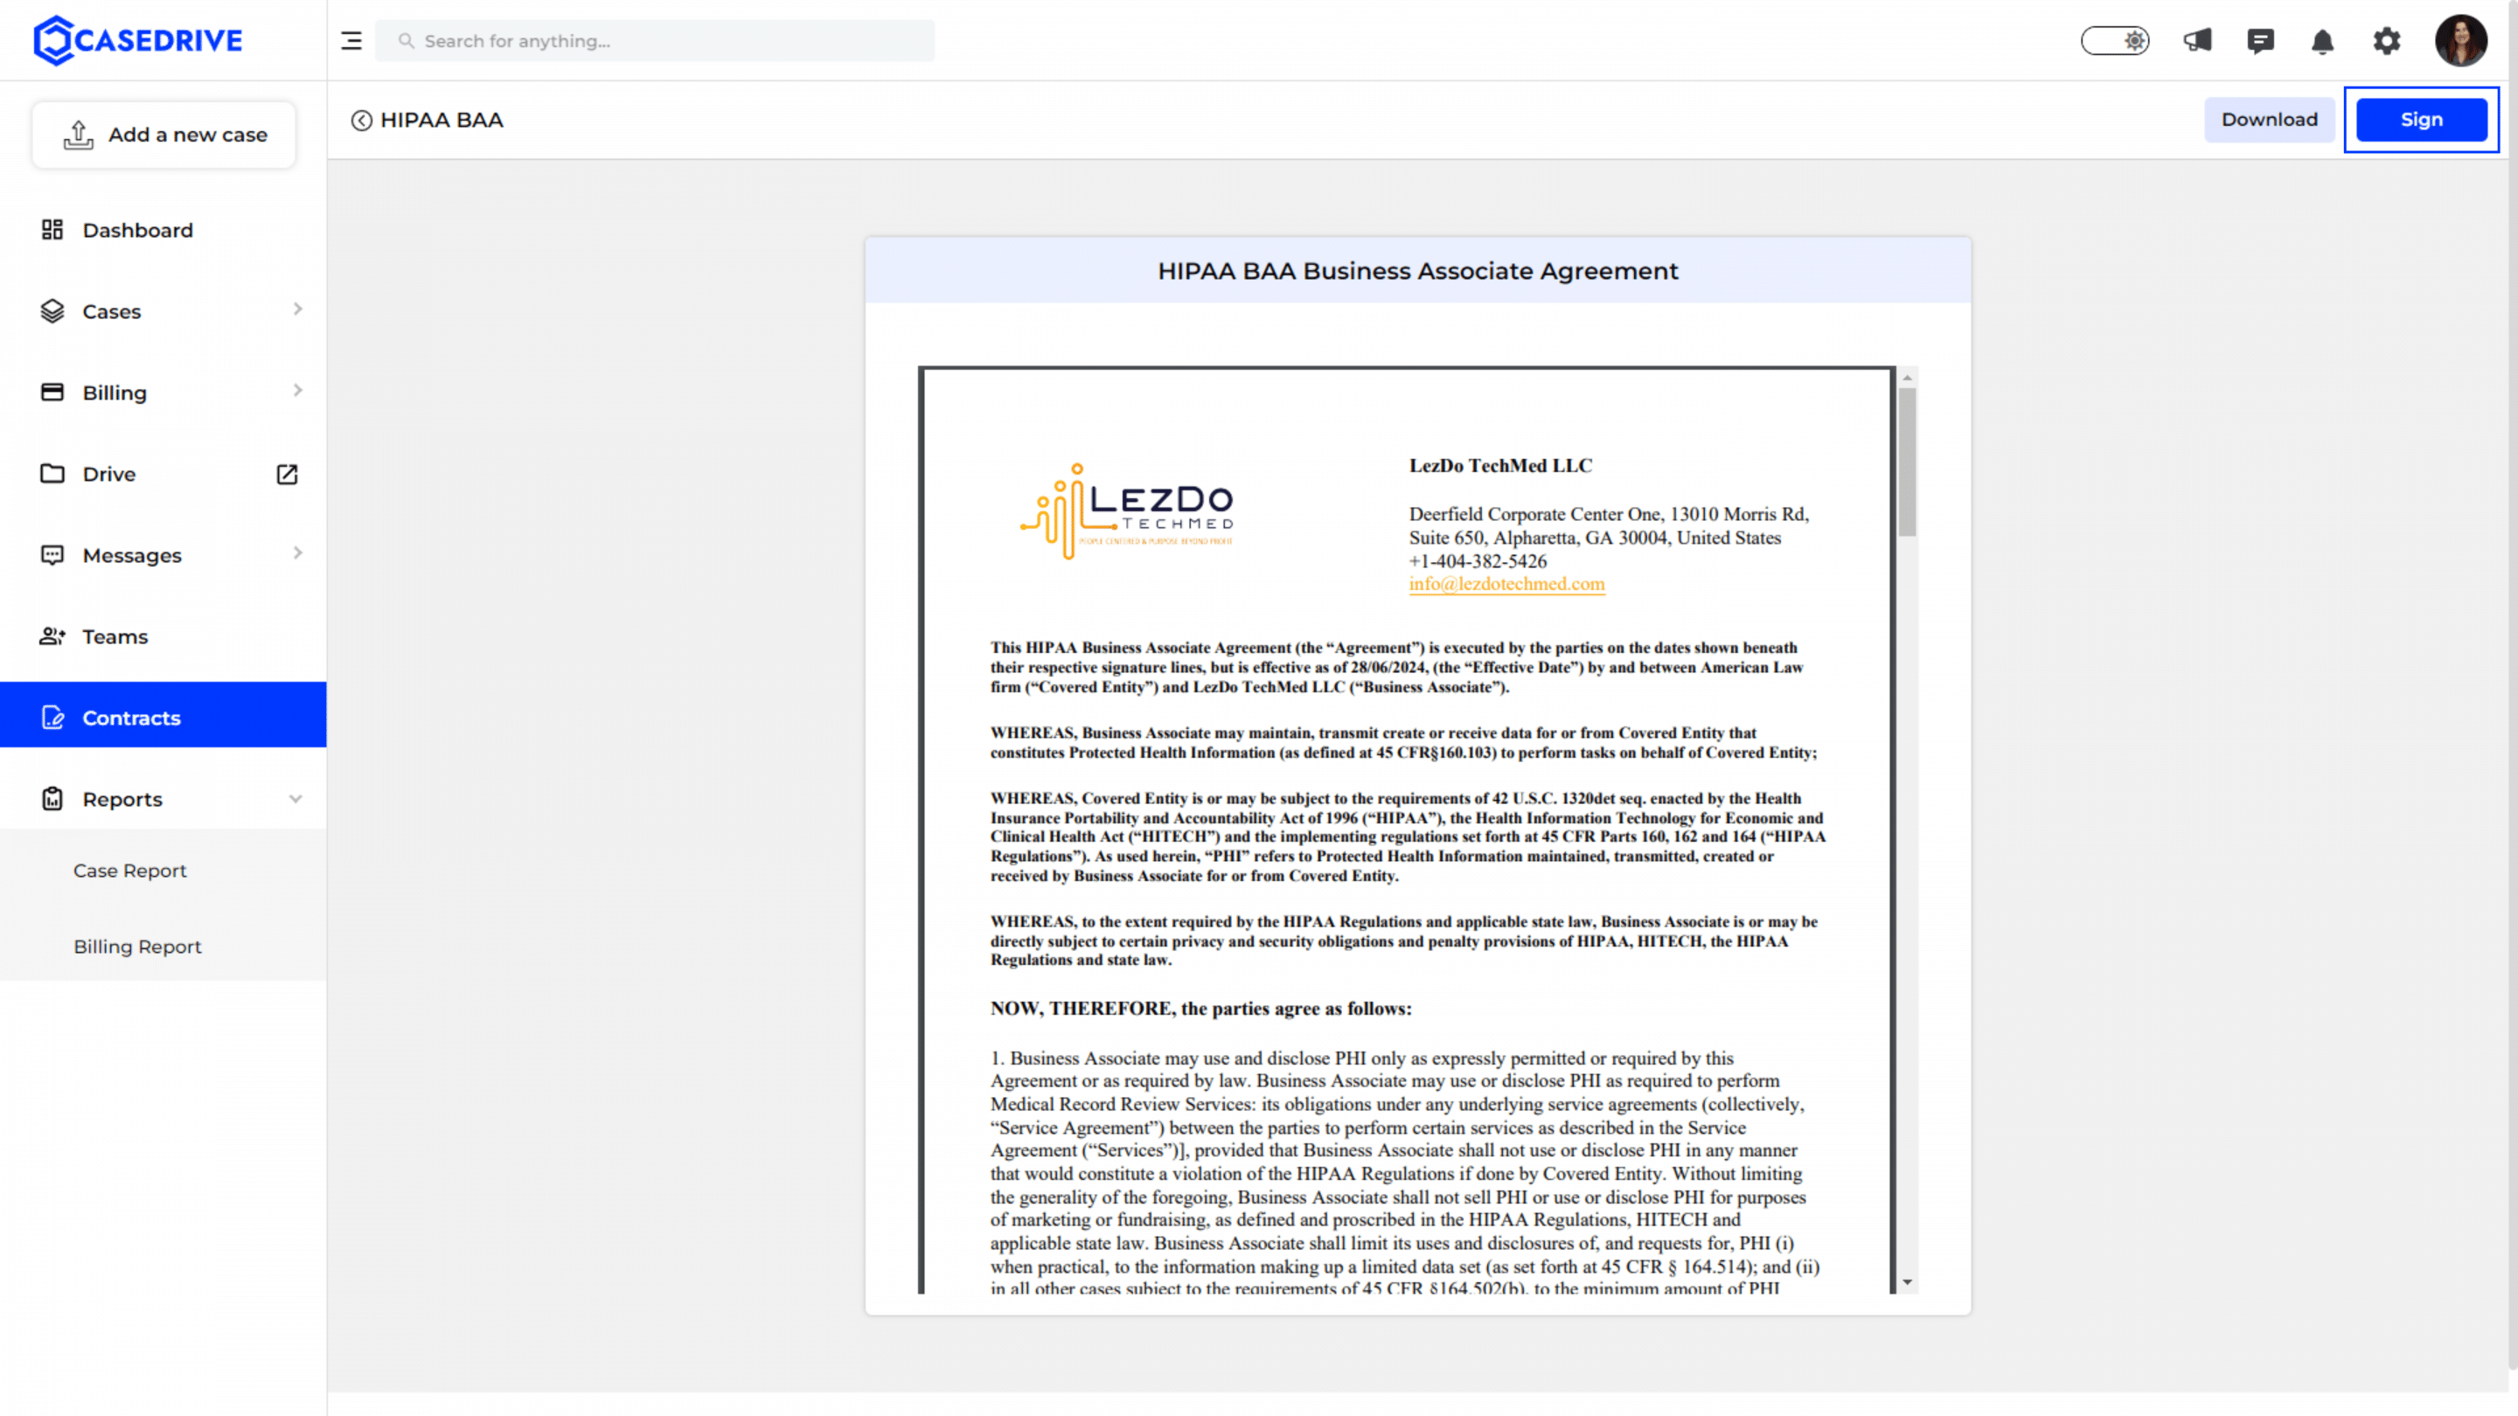Expand the Messages submenu chevron
The width and height of the screenshot is (2518, 1416).
pos(297,553)
